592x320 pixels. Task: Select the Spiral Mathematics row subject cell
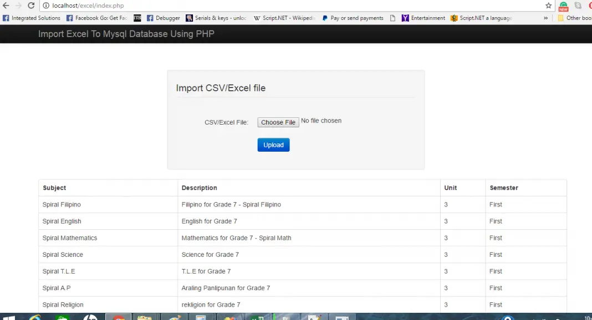tap(70, 238)
